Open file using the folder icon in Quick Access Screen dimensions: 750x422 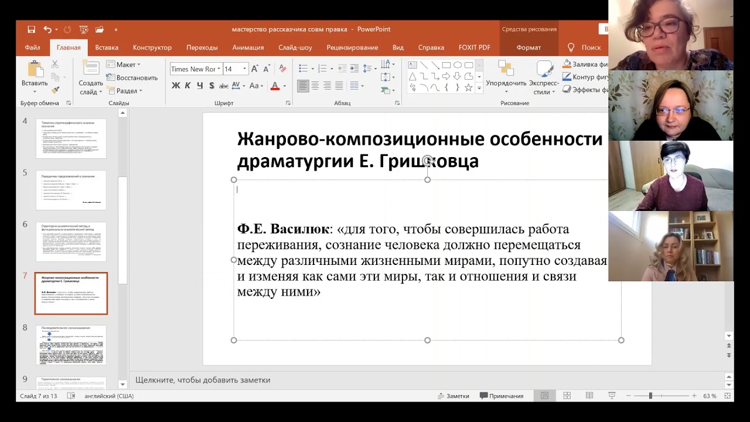100,29
